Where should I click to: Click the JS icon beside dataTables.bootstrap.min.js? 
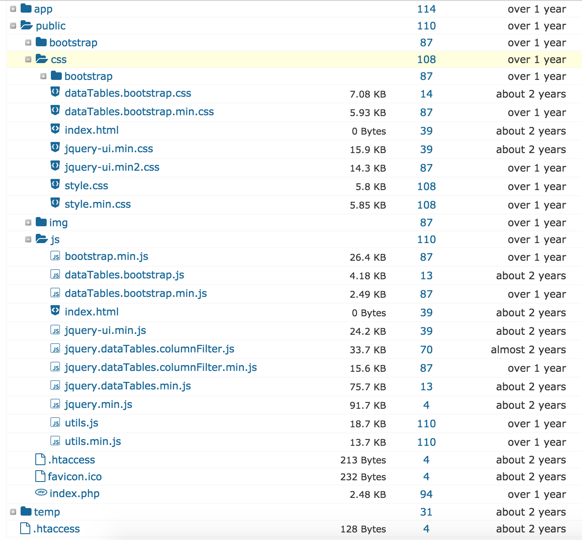pyautogui.click(x=55, y=293)
